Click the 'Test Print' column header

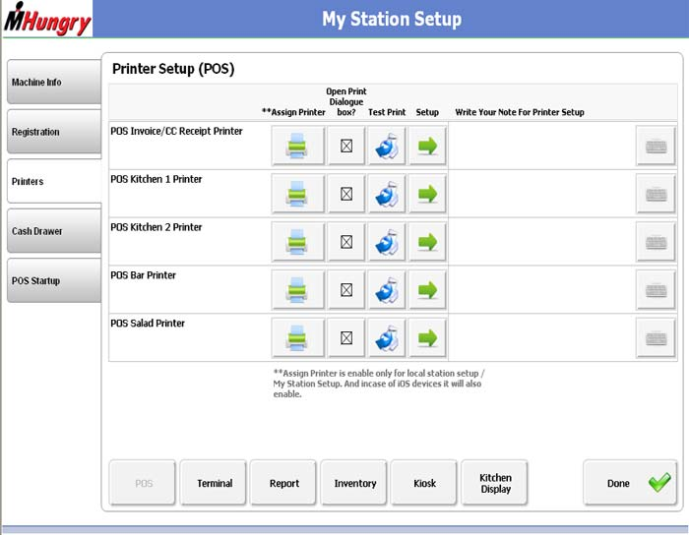pyautogui.click(x=387, y=112)
